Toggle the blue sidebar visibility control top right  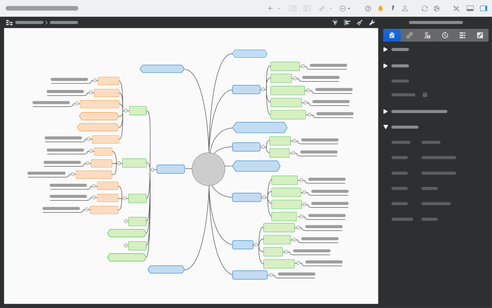(484, 8)
